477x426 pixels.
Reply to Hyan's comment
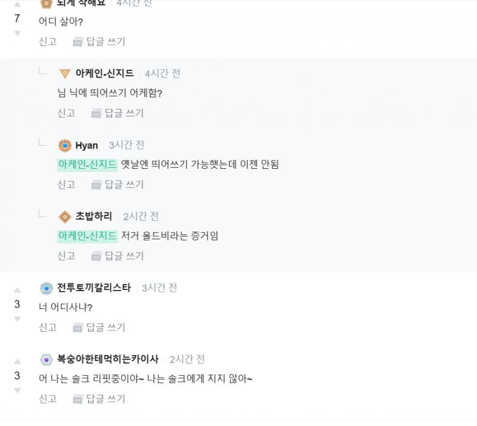click(117, 184)
